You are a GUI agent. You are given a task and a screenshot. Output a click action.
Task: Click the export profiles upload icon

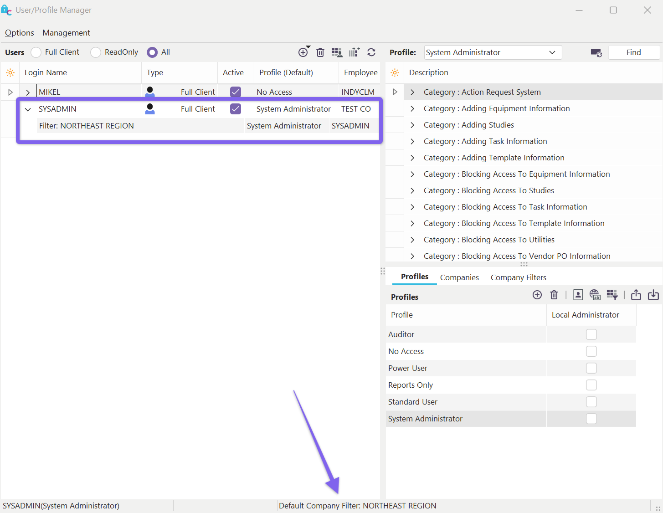click(x=636, y=295)
